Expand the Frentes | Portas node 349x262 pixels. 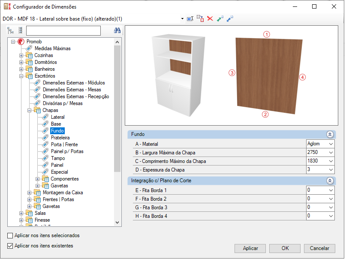click(30, 199)
